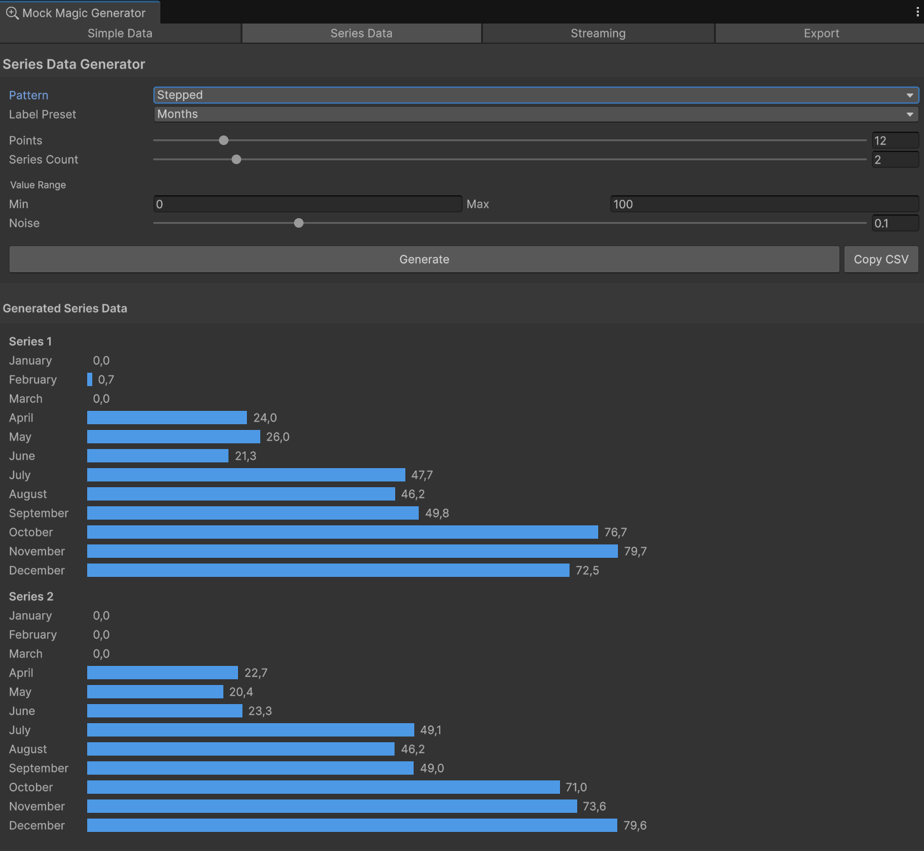Click the Generated Series Data heading
Viewport: 924px width, 851px height.
[65, 308]
